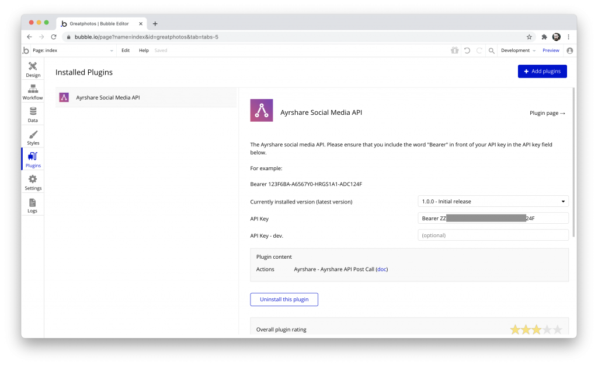
Task: Open the Data tab in sidebar
Action: 33,114
